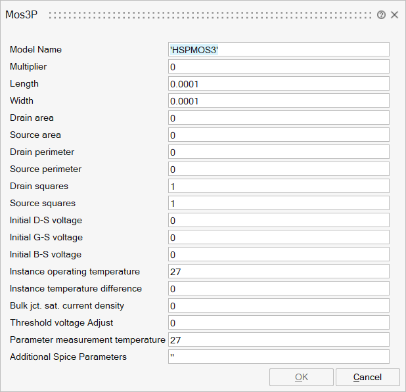The image size is (406, 392).
Task: Select the Source area input
Action: pos(279,135)
